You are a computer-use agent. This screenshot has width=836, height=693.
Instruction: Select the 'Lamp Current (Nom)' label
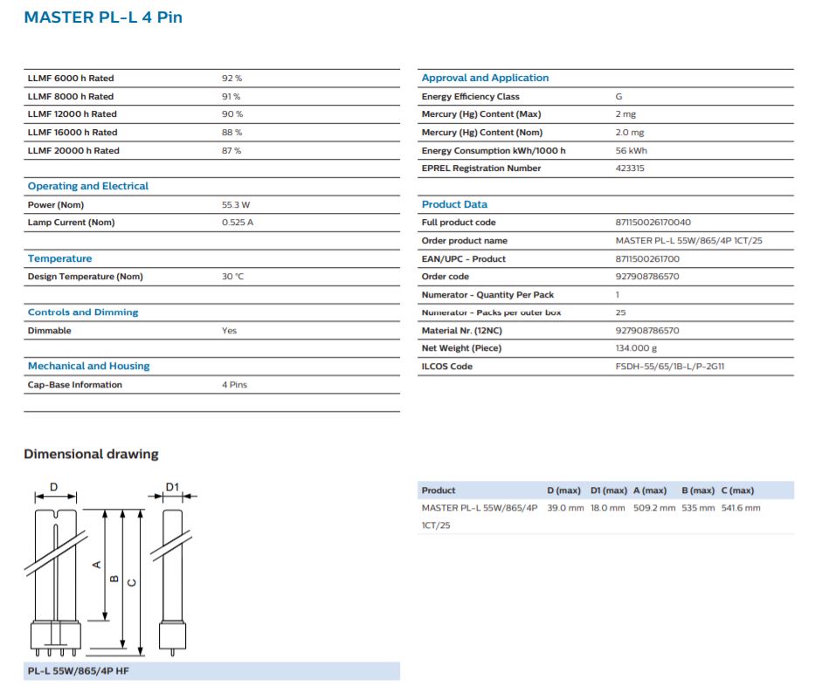click(71, 222)
